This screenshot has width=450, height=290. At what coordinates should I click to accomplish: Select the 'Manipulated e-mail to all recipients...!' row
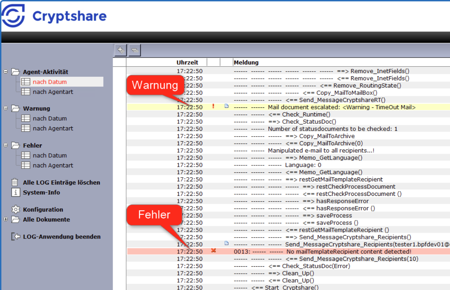288,151
